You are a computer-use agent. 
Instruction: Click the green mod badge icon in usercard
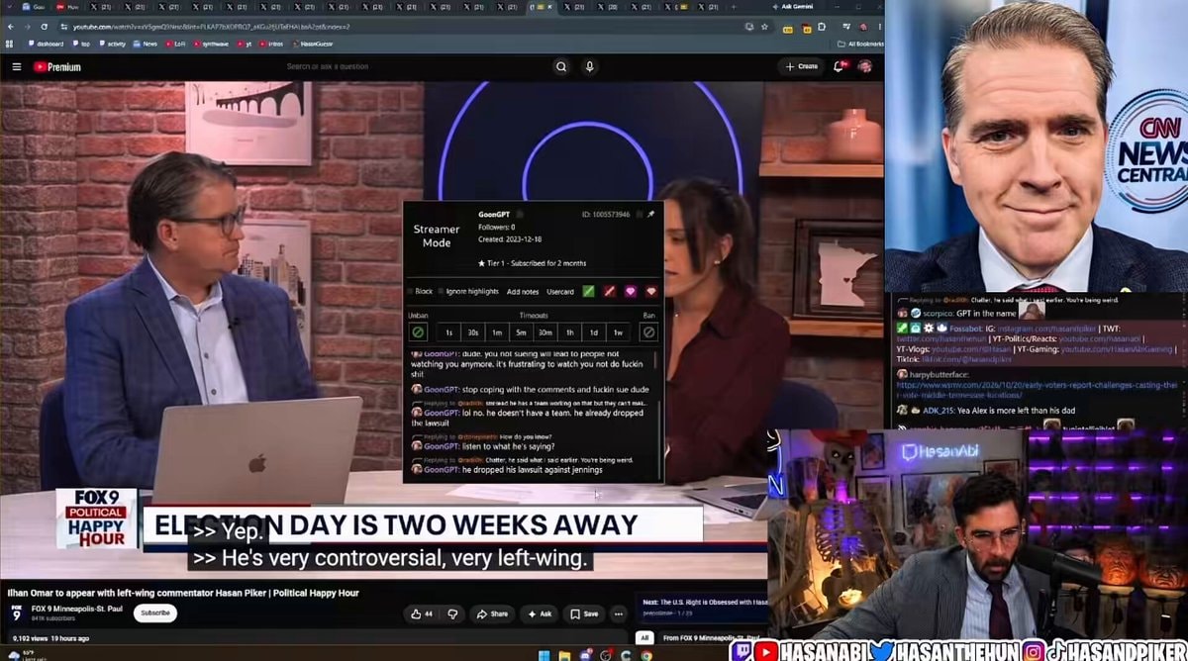pos(588,292)
